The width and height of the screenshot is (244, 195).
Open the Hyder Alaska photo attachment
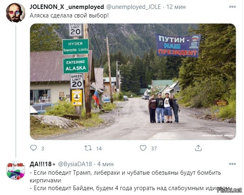[133, 82]
